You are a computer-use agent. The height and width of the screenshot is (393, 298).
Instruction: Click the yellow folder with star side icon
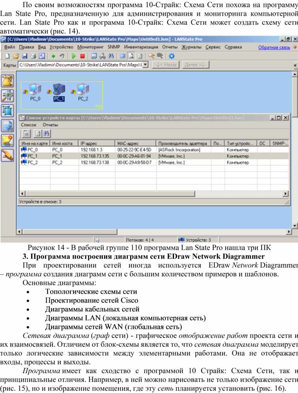click(x=8, y=140)
